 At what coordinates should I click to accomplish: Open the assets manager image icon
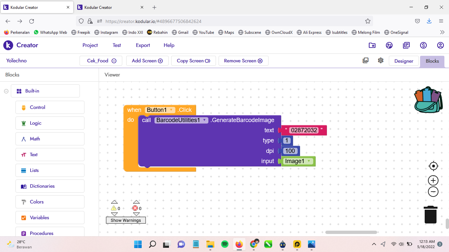[x=366, y=61]
